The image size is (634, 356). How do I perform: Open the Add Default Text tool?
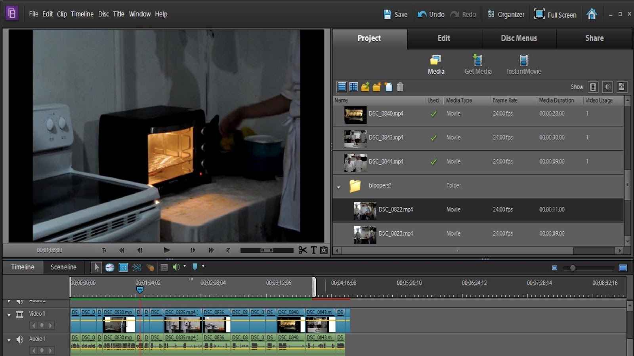pos(313,250)
